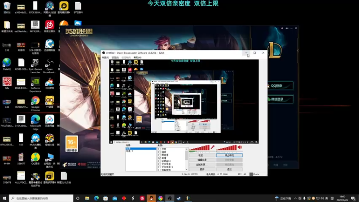Open the Windows Start menu

[x=4, y=198]
